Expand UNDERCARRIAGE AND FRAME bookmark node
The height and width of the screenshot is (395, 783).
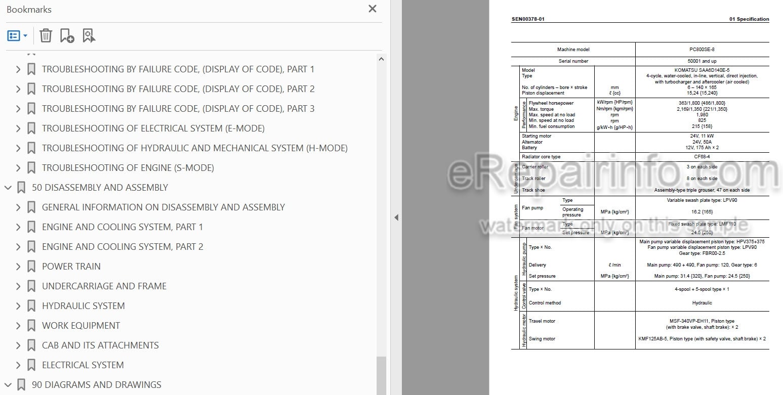point(18,286)
